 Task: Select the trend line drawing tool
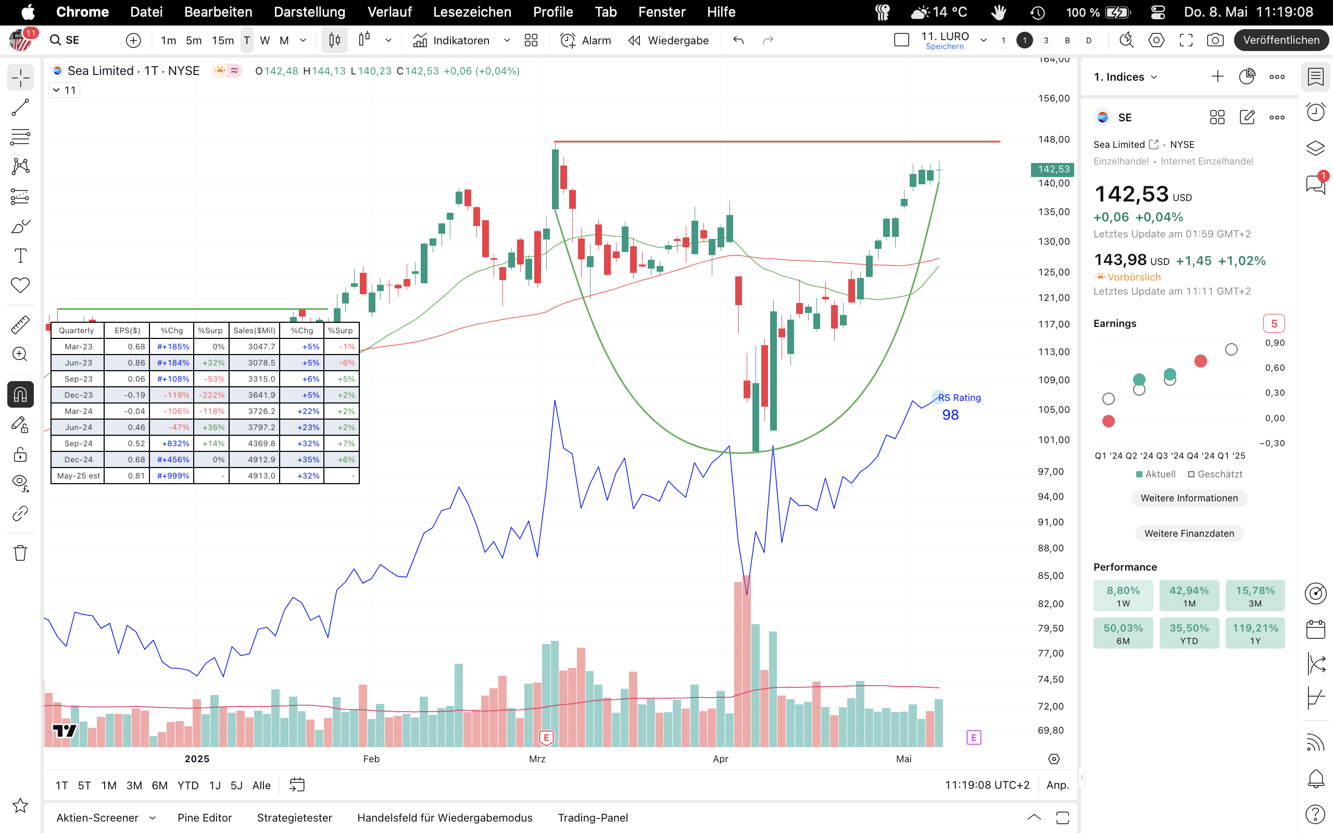[20, 107]
